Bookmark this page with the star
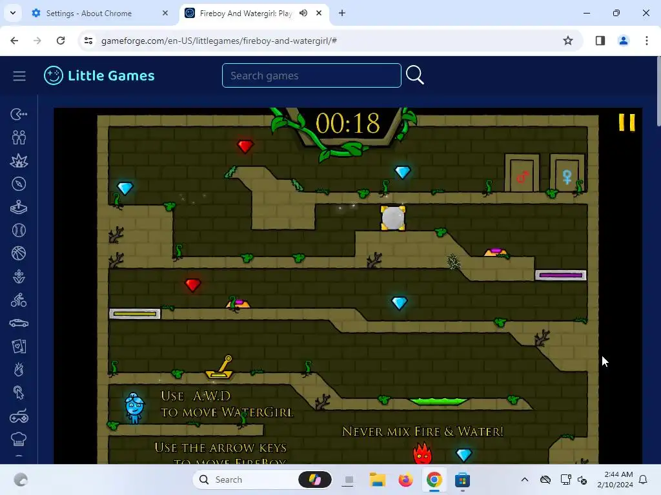This screenshot has width=661, height=495. (568, 41)
